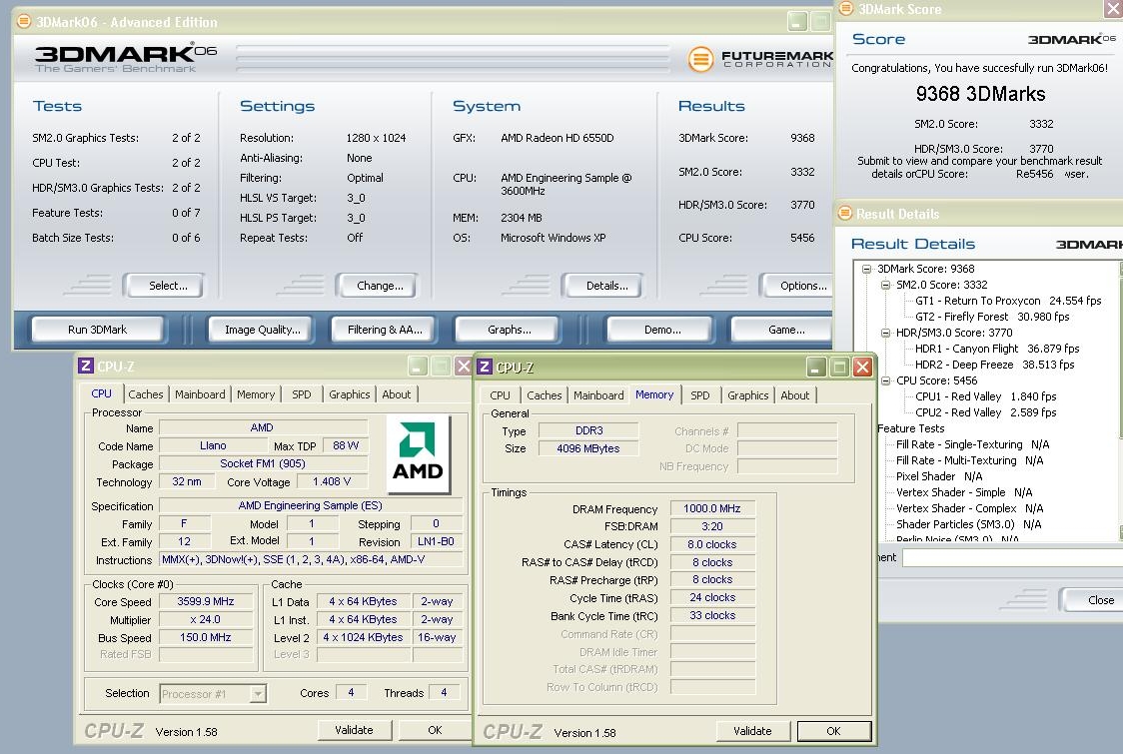This screenshot has width=1123, height=754.
Task: Click the 4096 MBytes memory size value
Action: pos(588,448)
